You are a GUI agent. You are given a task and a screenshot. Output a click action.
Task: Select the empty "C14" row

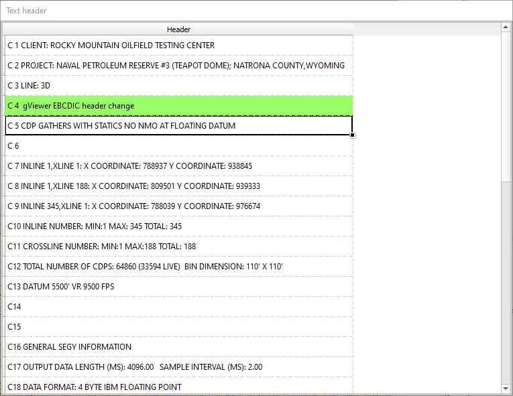[179, 307]
